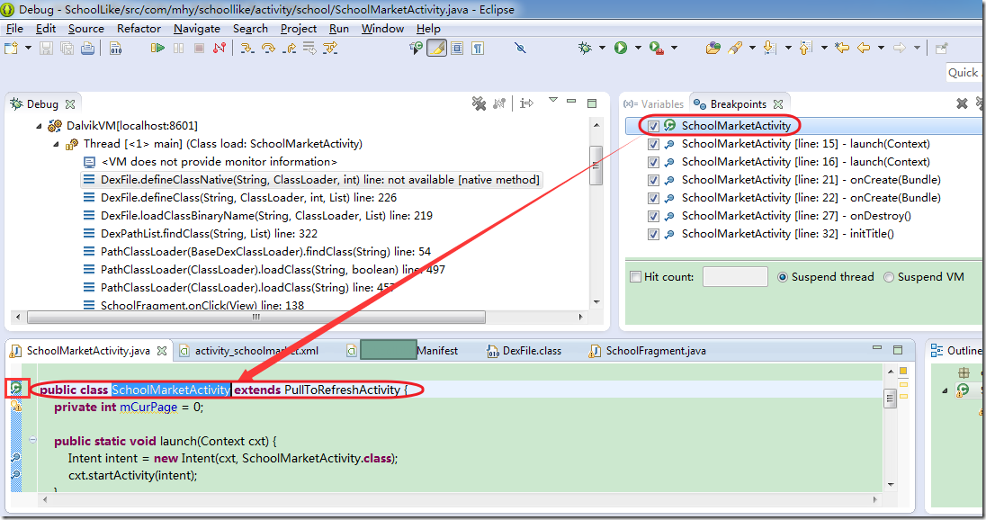Uncheck the line 21 onCreate(Bundle) breakpoint
The image size is (986, 520).
(x=653, y=180)
